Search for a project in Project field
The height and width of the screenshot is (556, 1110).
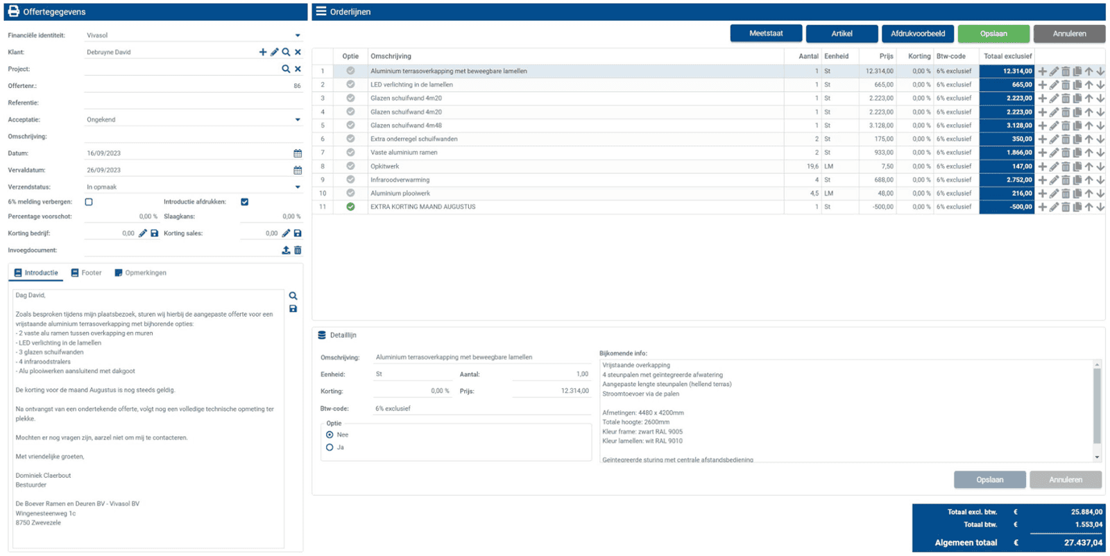coord(286,69)
